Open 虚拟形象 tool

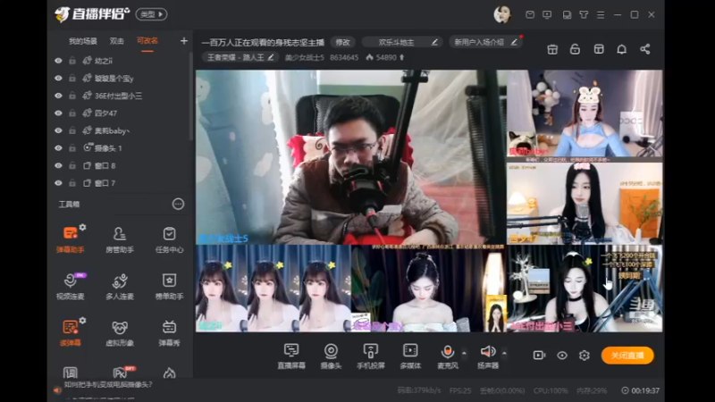click(x=120, y=332)
